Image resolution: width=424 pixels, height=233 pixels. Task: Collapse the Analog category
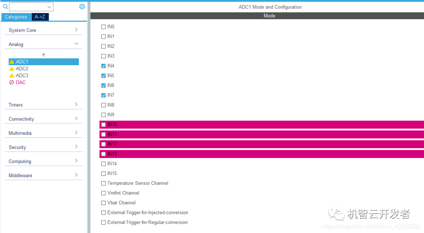tap(44, 44)
